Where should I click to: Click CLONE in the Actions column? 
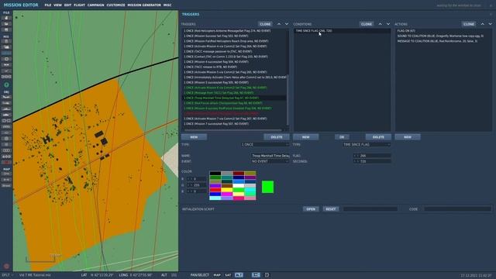tap(469, 24)
